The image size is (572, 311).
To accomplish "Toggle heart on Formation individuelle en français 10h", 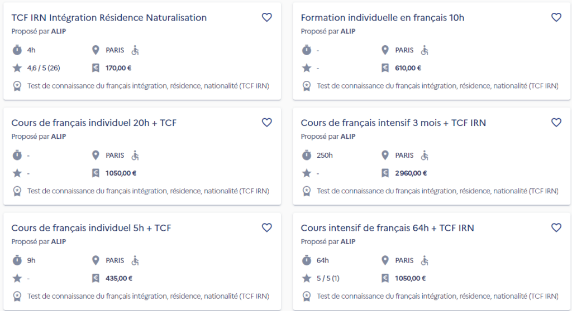I will (x=556, y=17).
